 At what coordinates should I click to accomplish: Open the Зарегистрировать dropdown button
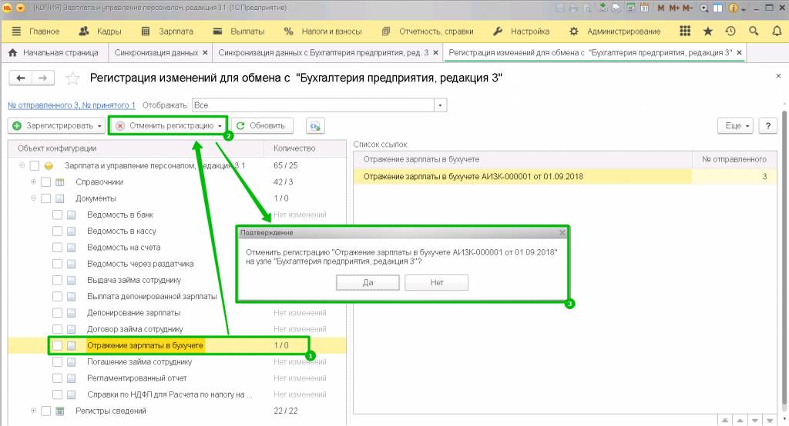[55, 125]
